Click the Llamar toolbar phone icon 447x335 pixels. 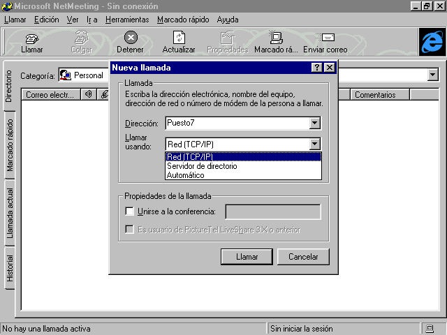click(x=32, y=38)
